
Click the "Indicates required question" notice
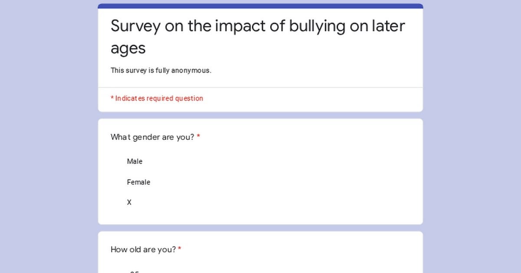(x=159, y=98)
